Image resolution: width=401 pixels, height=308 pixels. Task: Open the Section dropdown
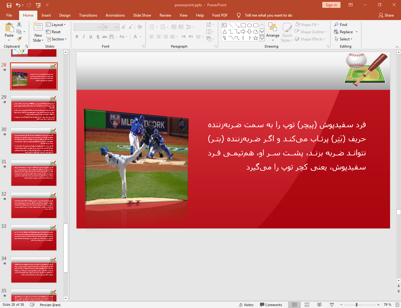tap(56, 39)
